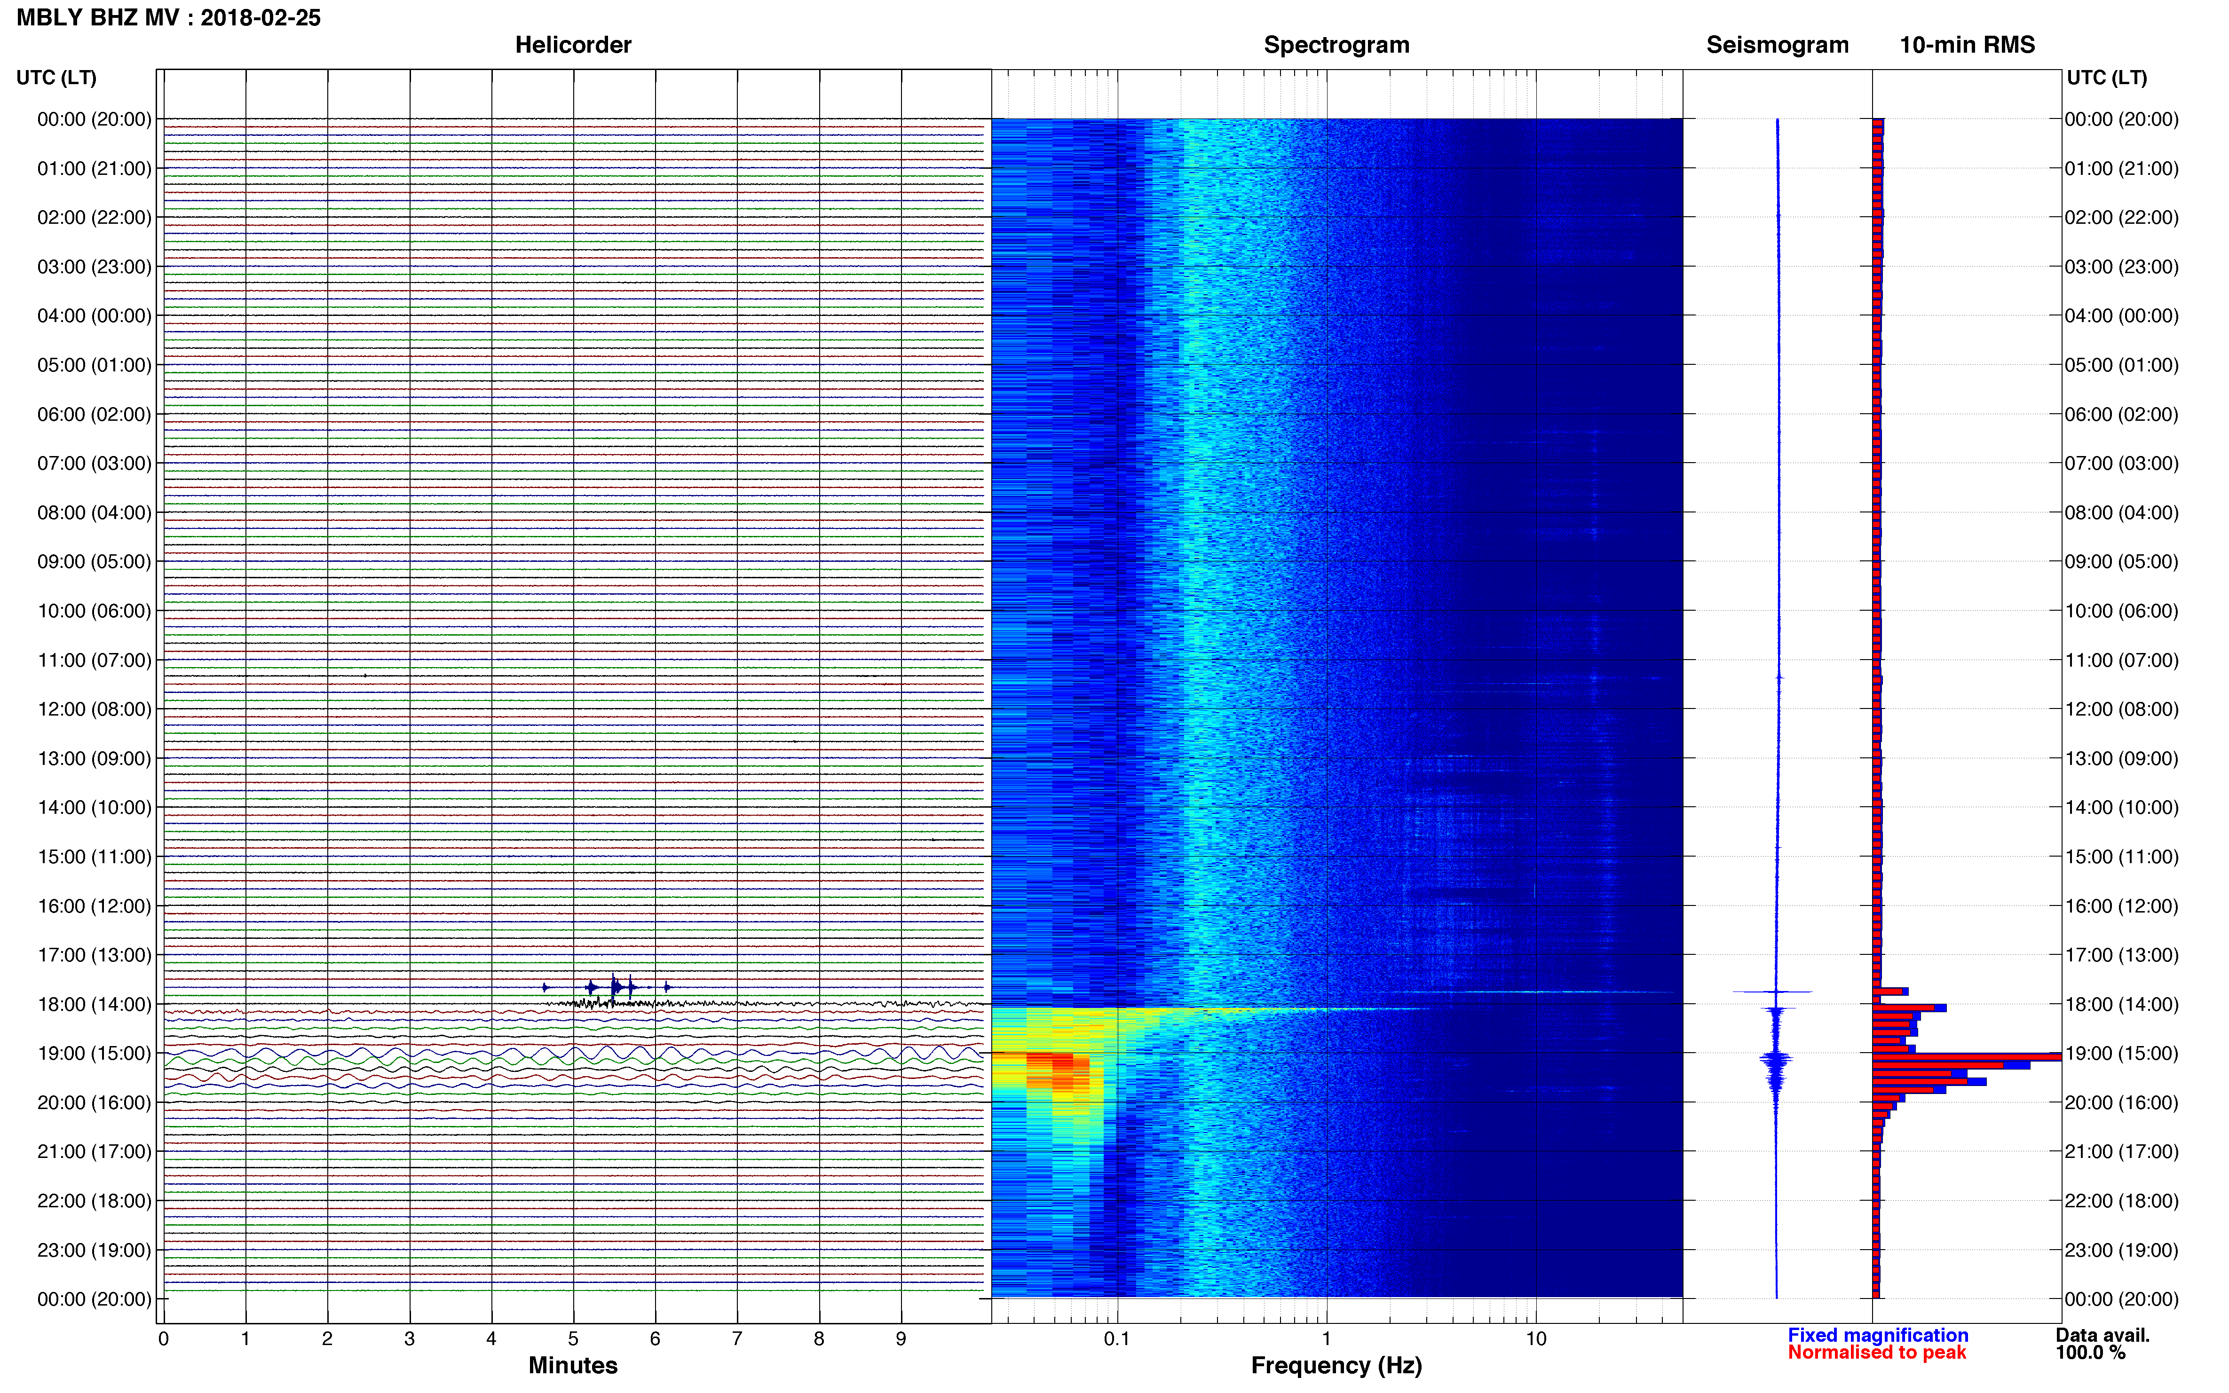Click left time label '04:00 (00:00)'
The height and width of the screenshot is (1393, 2229).
94,316
